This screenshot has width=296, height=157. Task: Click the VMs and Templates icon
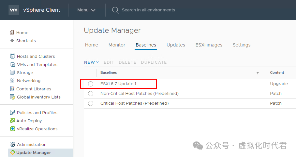[12, 64]
